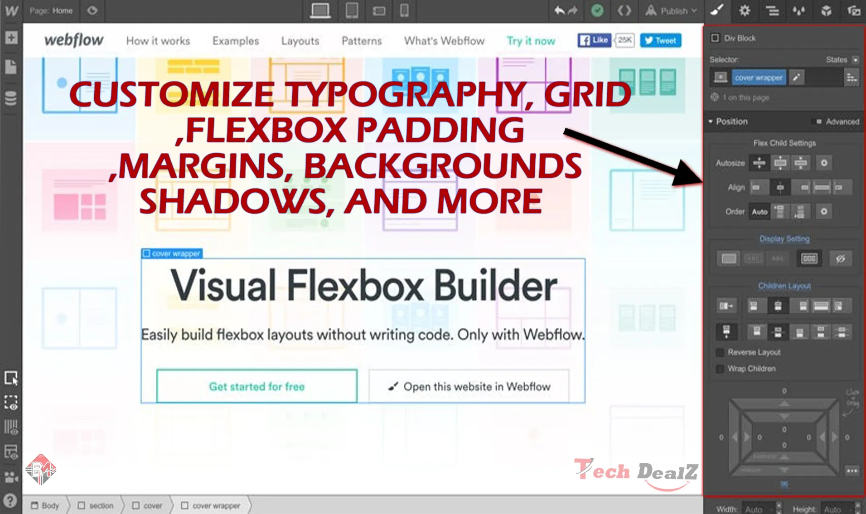Screen dimensions: 866x514
Task: Select Body in the breadcrumb bar
Action: tap(45, 505)
